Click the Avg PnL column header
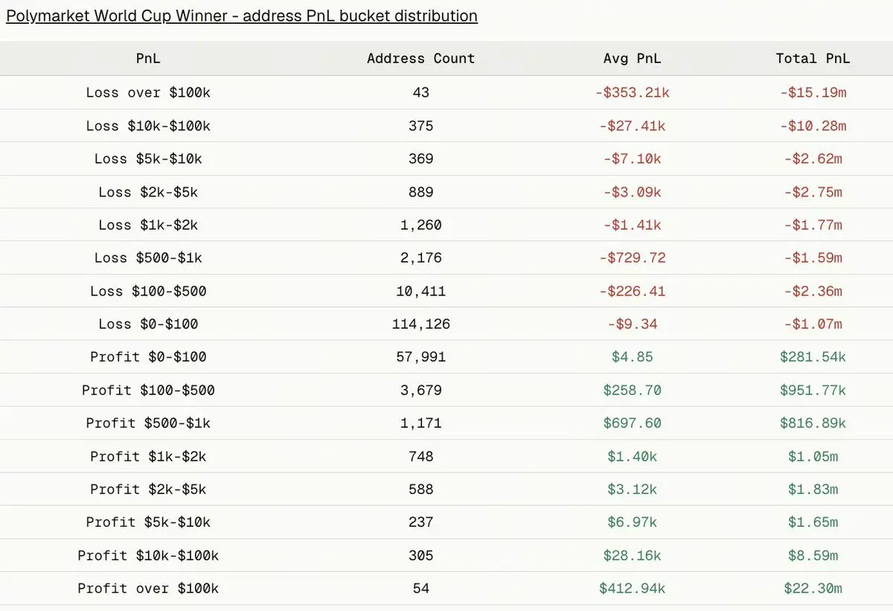This screenshot has height=611, width=893. (x=632, y=59)
